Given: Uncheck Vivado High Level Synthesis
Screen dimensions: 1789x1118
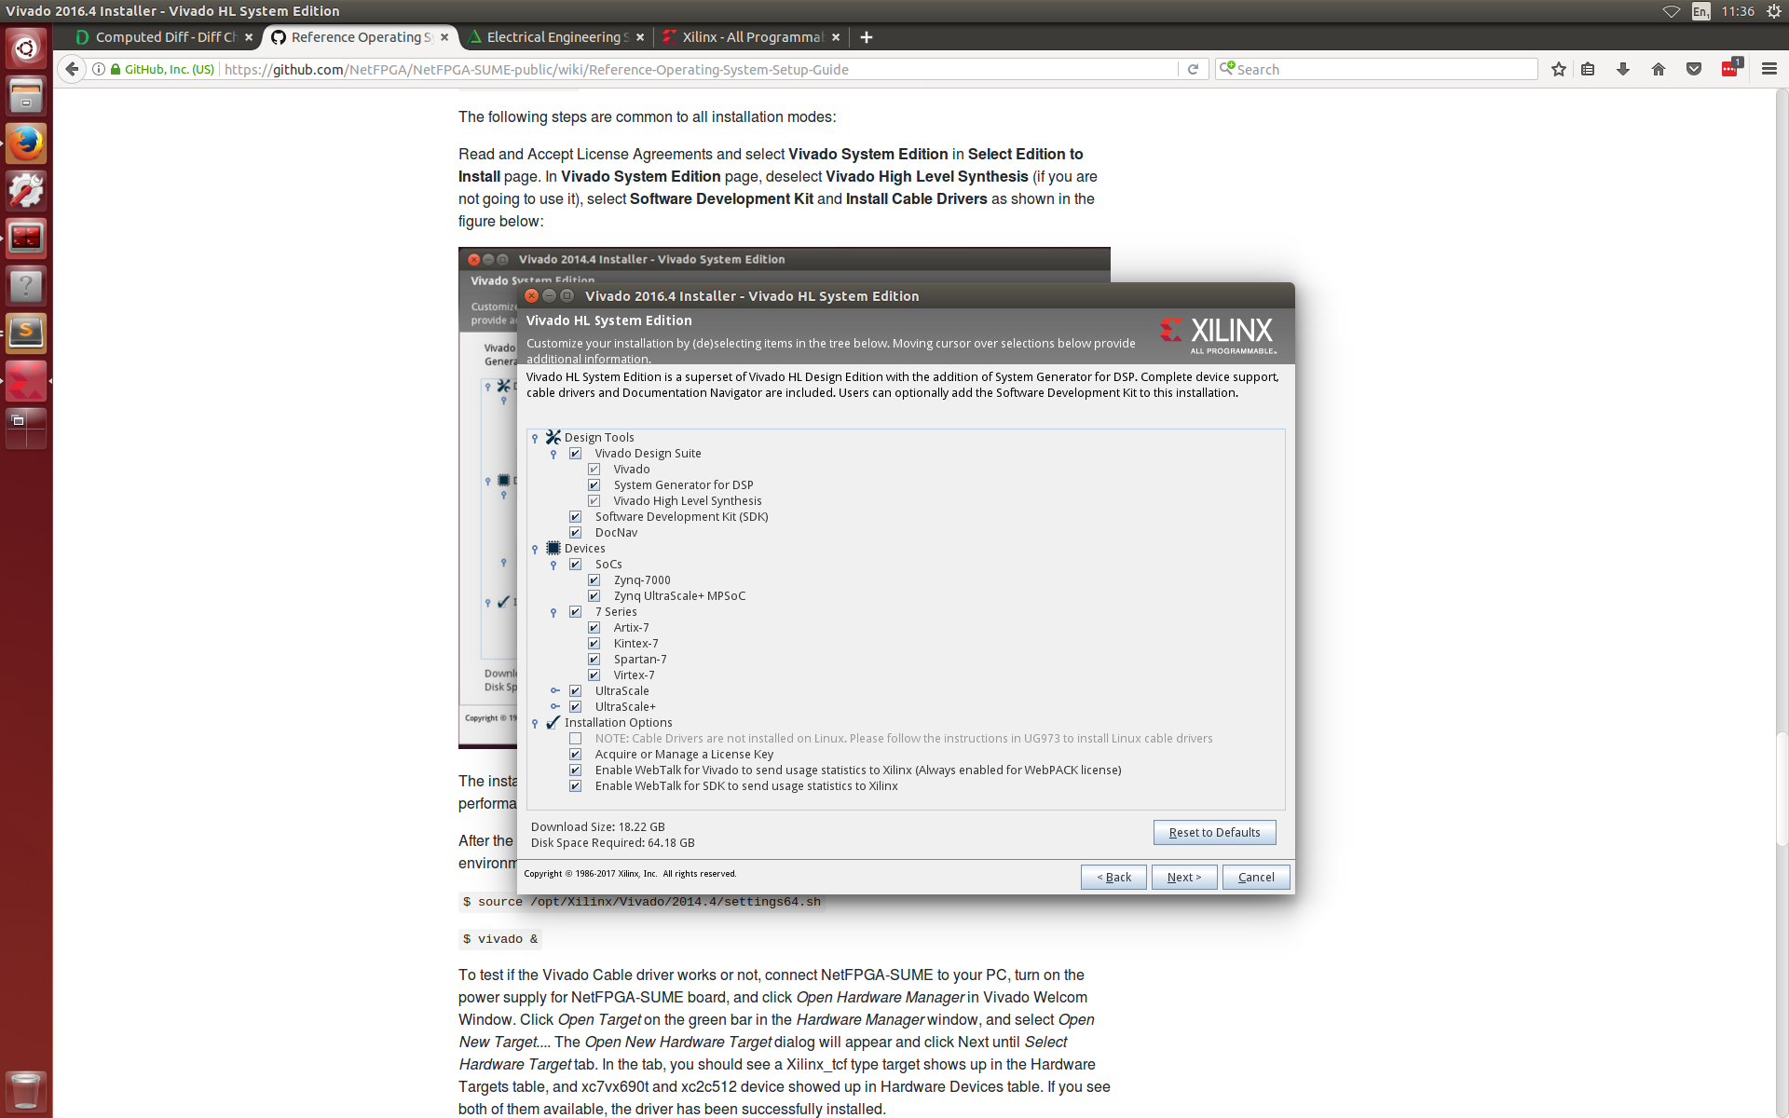Looking at the screenshot, I should (x=594, y=500).
